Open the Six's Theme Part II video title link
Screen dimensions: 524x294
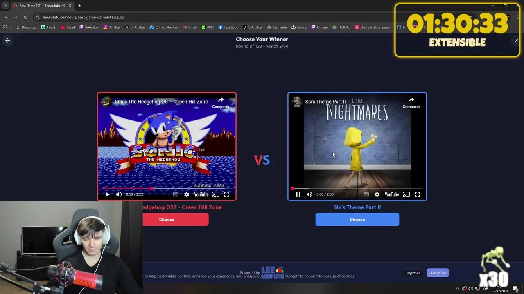325,102
